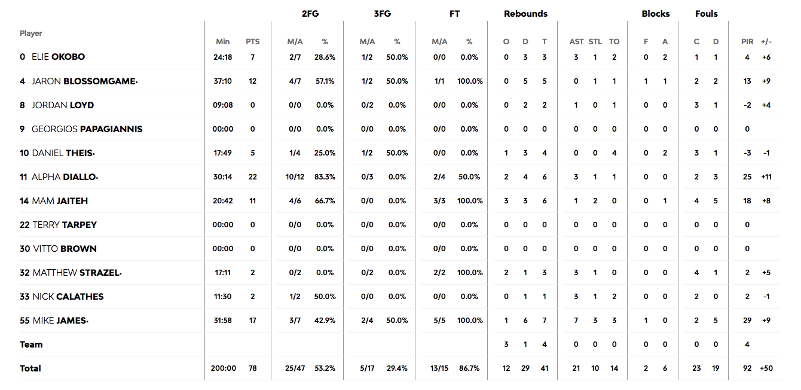Screen dimensions: 801x390
Task: Open Matthew Strazel player profile
Action: point(77,273)
